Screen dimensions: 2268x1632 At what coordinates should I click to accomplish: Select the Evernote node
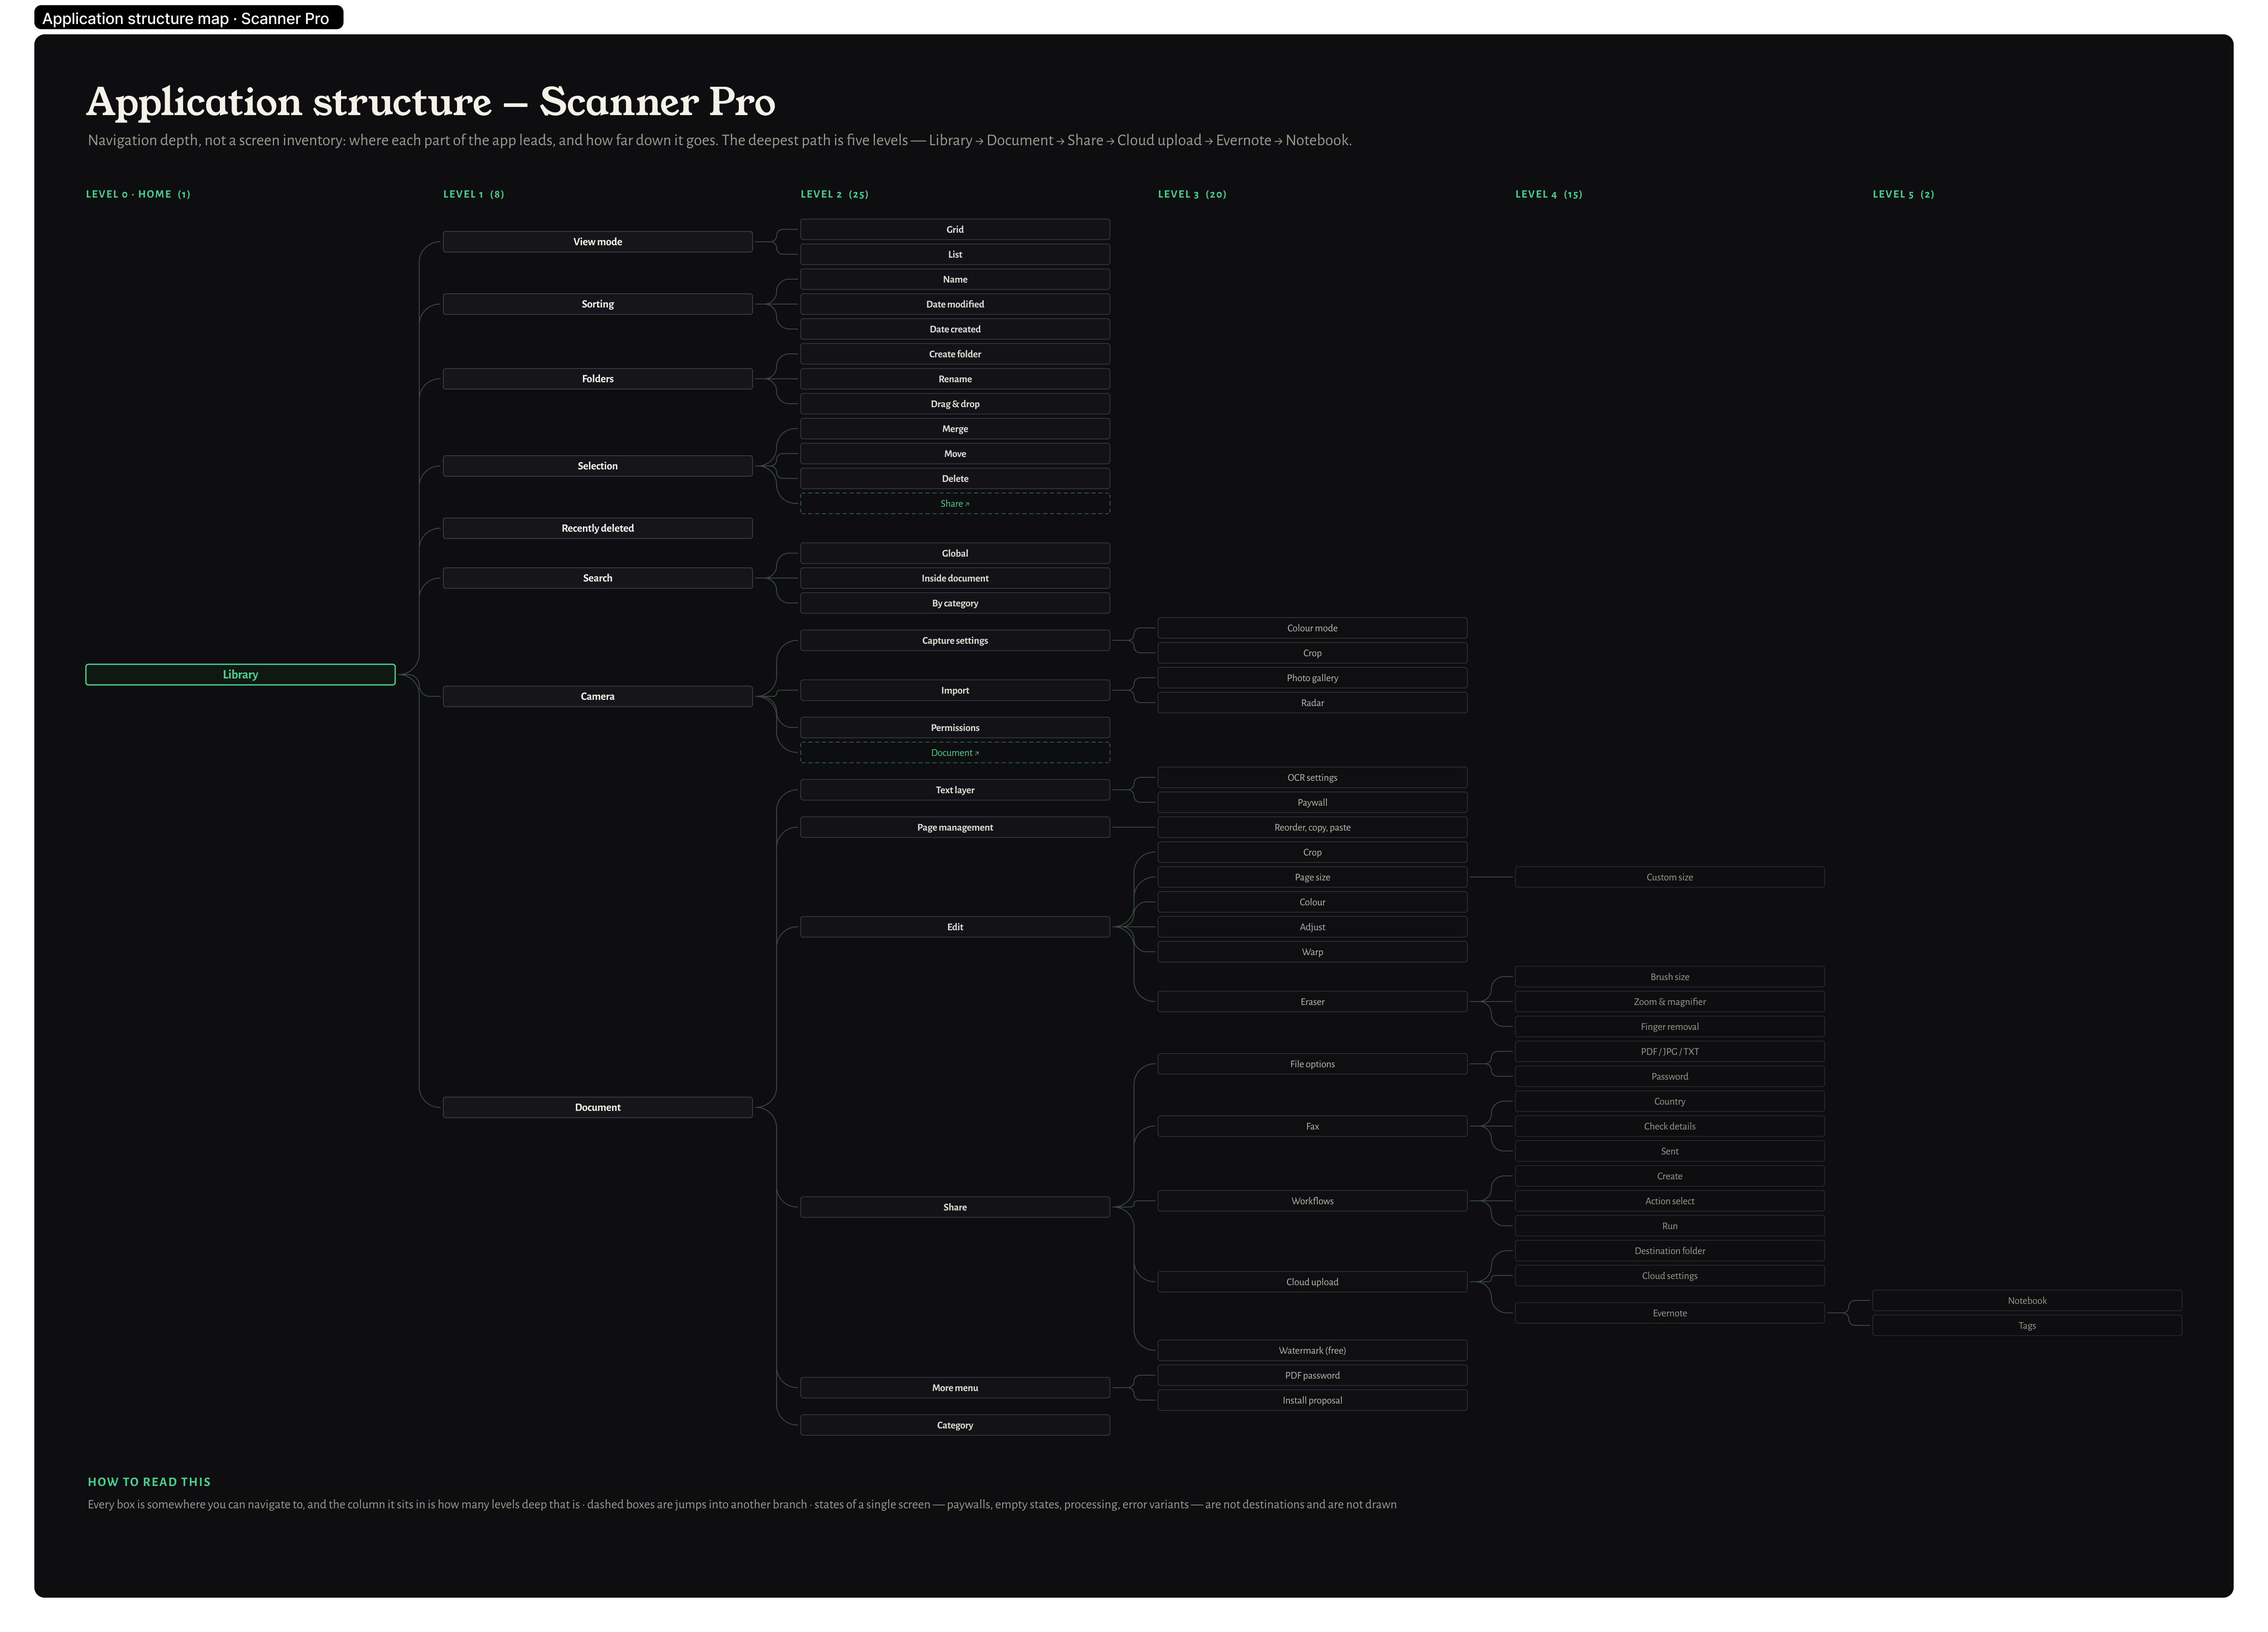[1670, 1313]
